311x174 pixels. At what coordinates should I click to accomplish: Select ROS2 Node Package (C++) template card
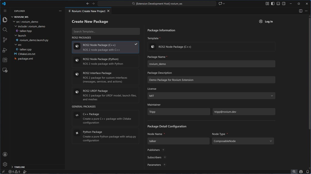[105, 47]
